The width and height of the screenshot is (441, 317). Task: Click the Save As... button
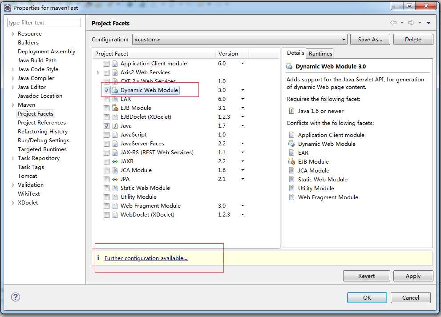coord(370,40)
